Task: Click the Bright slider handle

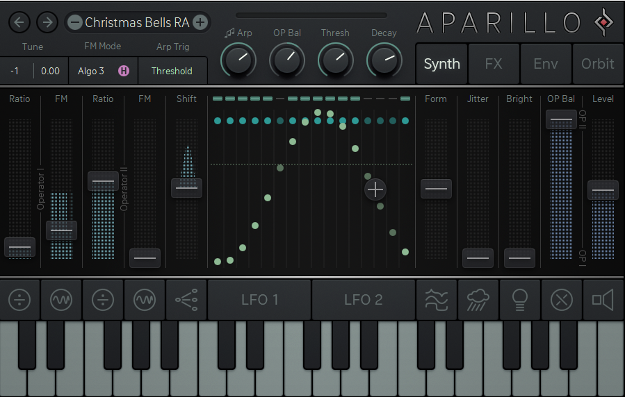Action: click(520, 258)
